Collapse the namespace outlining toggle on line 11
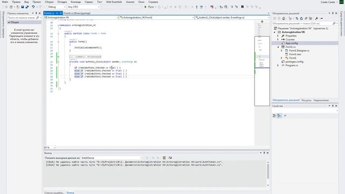 tap(59, 25)
